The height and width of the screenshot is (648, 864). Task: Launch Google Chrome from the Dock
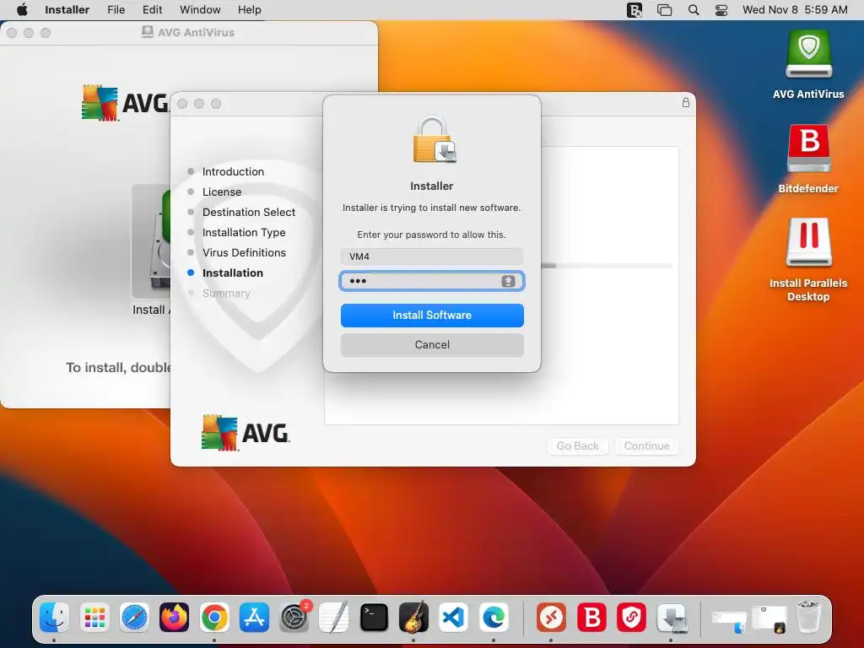(x=214, y=617)
